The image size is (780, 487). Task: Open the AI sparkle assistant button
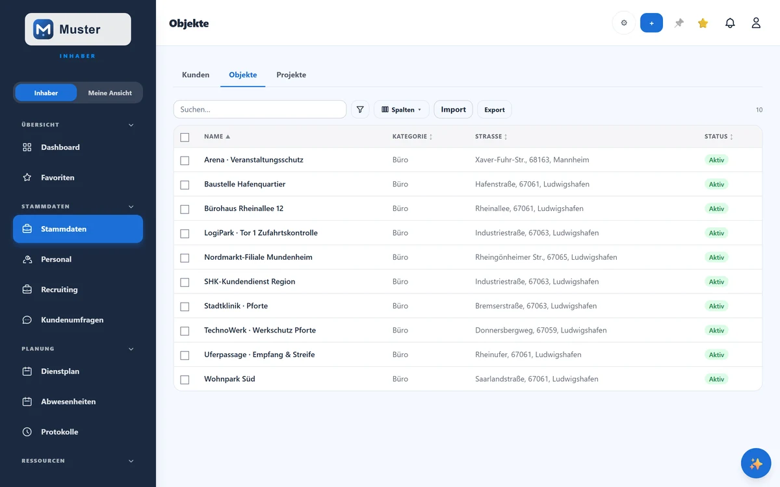point(756,464)
